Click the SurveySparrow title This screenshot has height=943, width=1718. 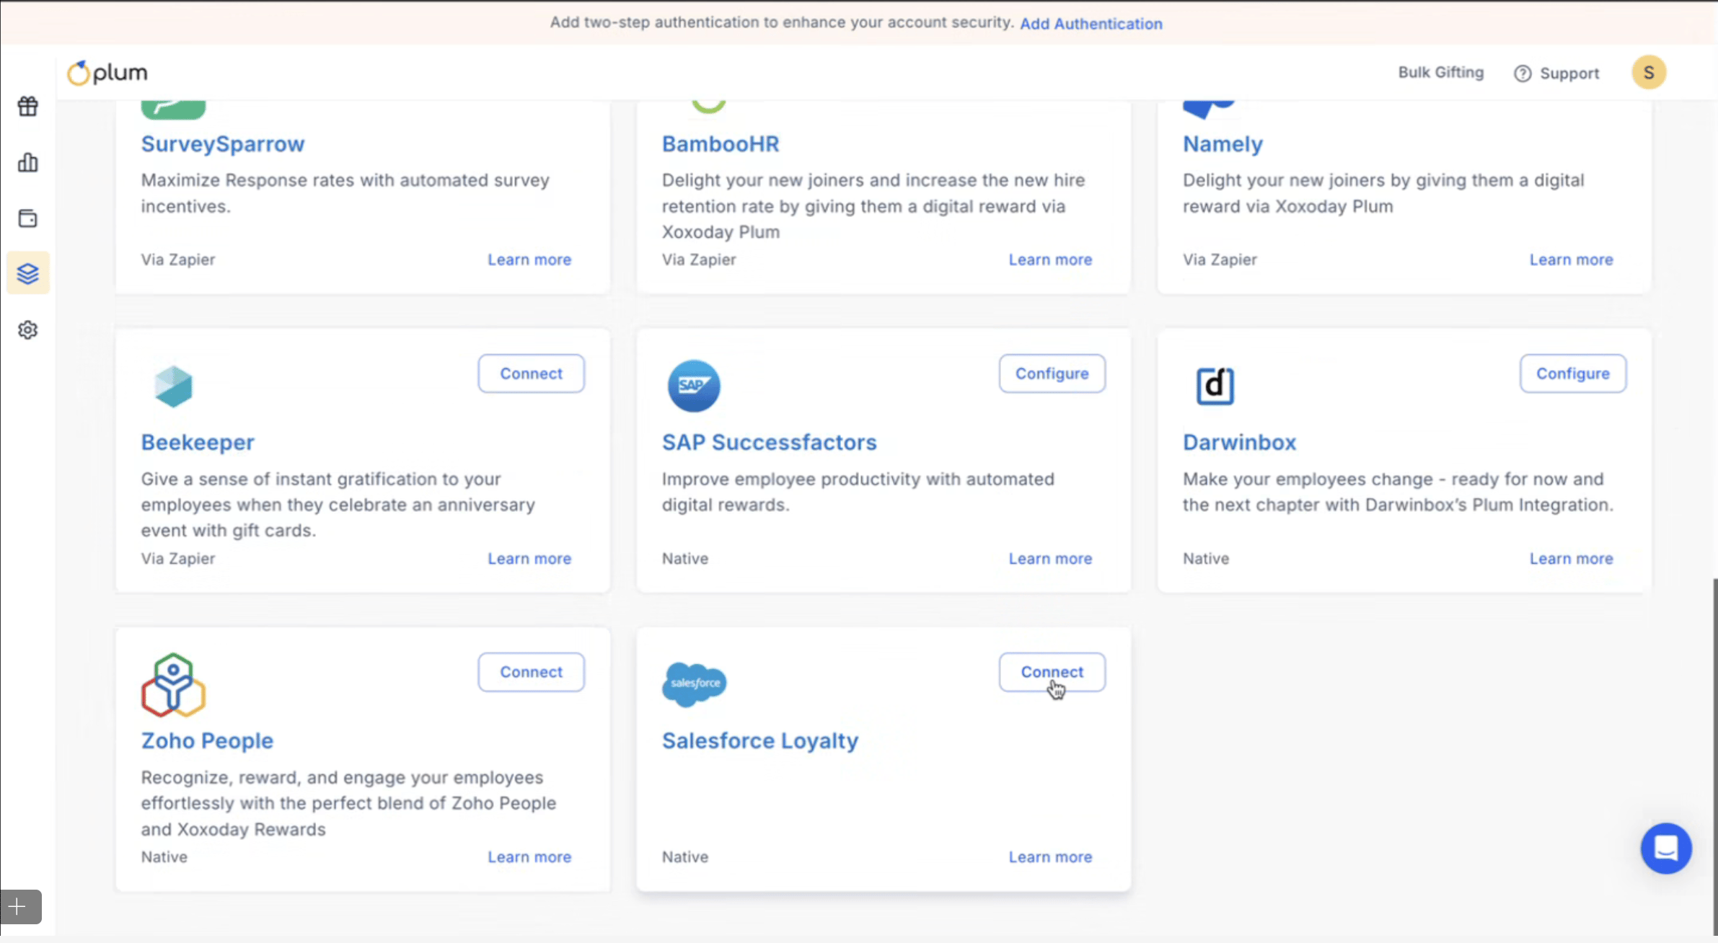coord(223,144)
